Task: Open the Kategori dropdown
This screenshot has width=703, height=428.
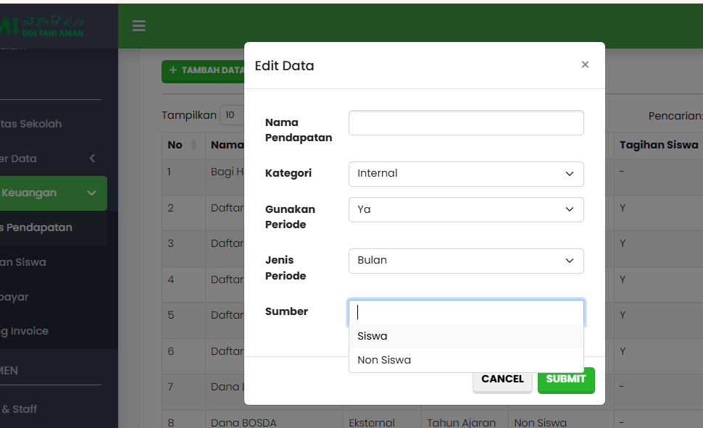Action: click(x=466, y=174)
